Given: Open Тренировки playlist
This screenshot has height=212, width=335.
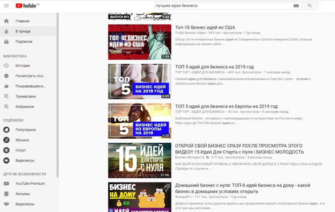Looking at the screenshot, I should click(x=28, y=97).
